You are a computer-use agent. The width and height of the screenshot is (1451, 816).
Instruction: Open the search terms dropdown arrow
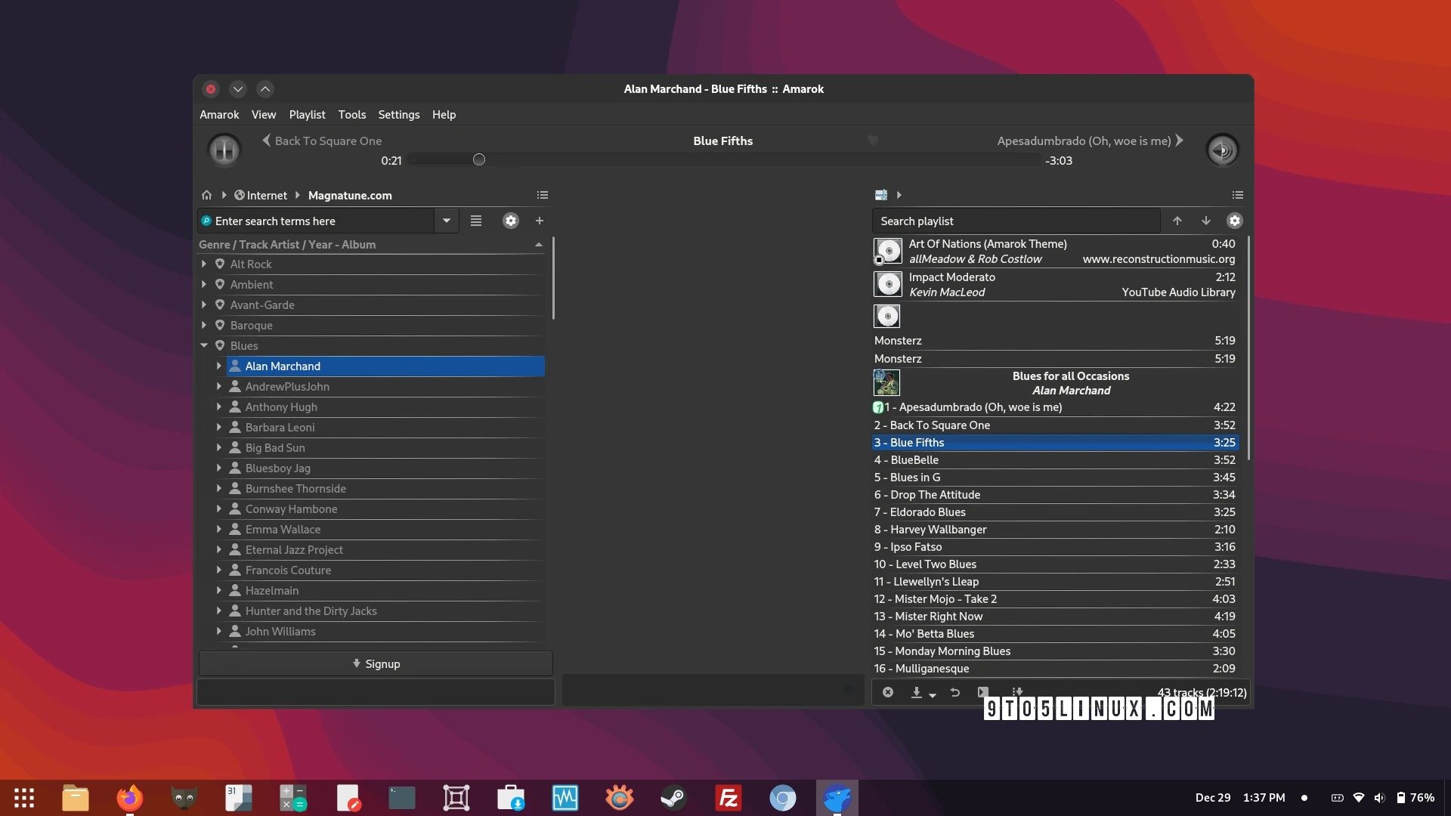point(447,221)
